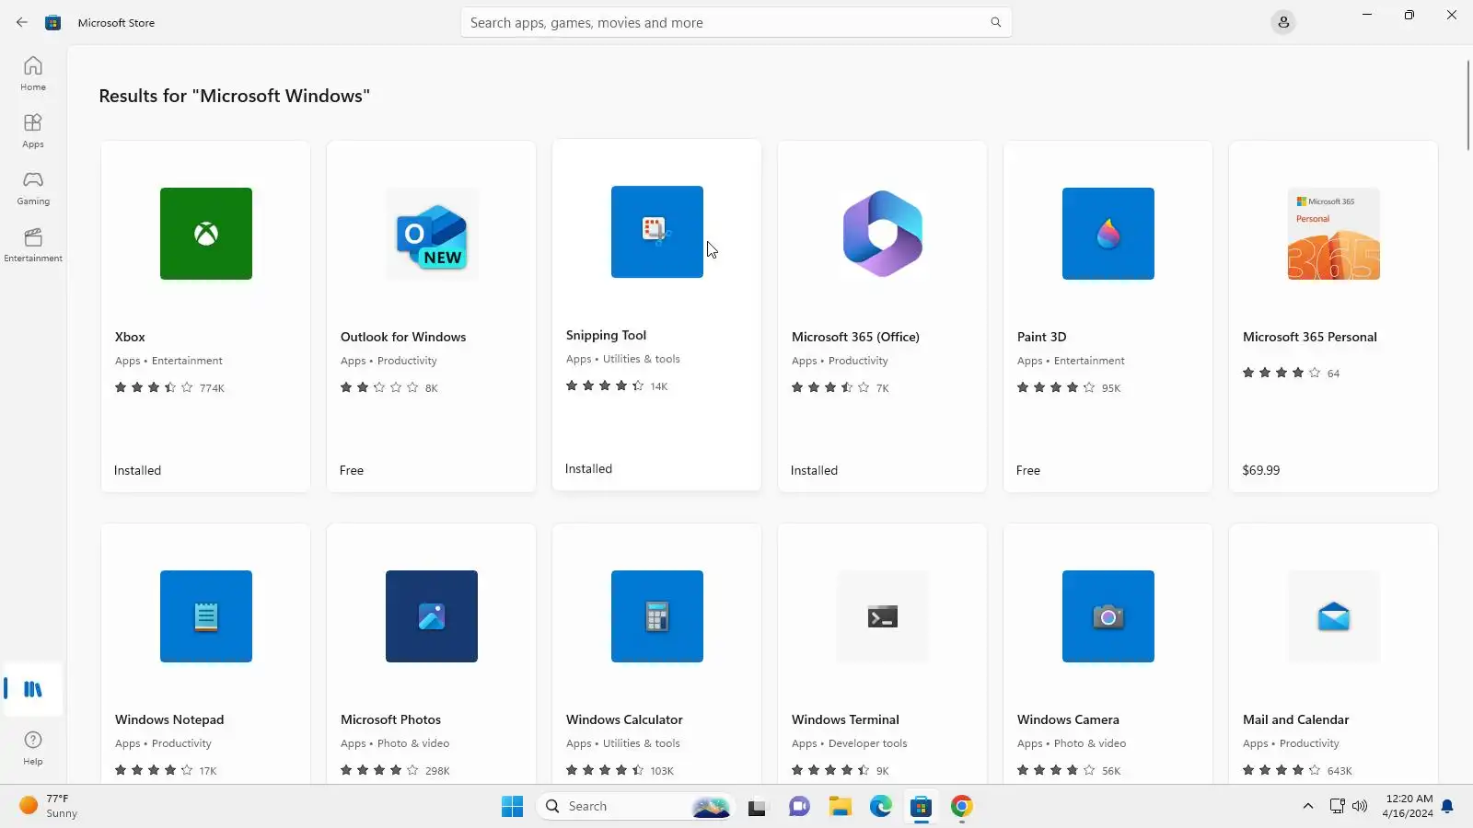Click the Paint 3D app icon
This screenshot has width=1473, height=828.
pyautogui.click(x=1108, y=234)
